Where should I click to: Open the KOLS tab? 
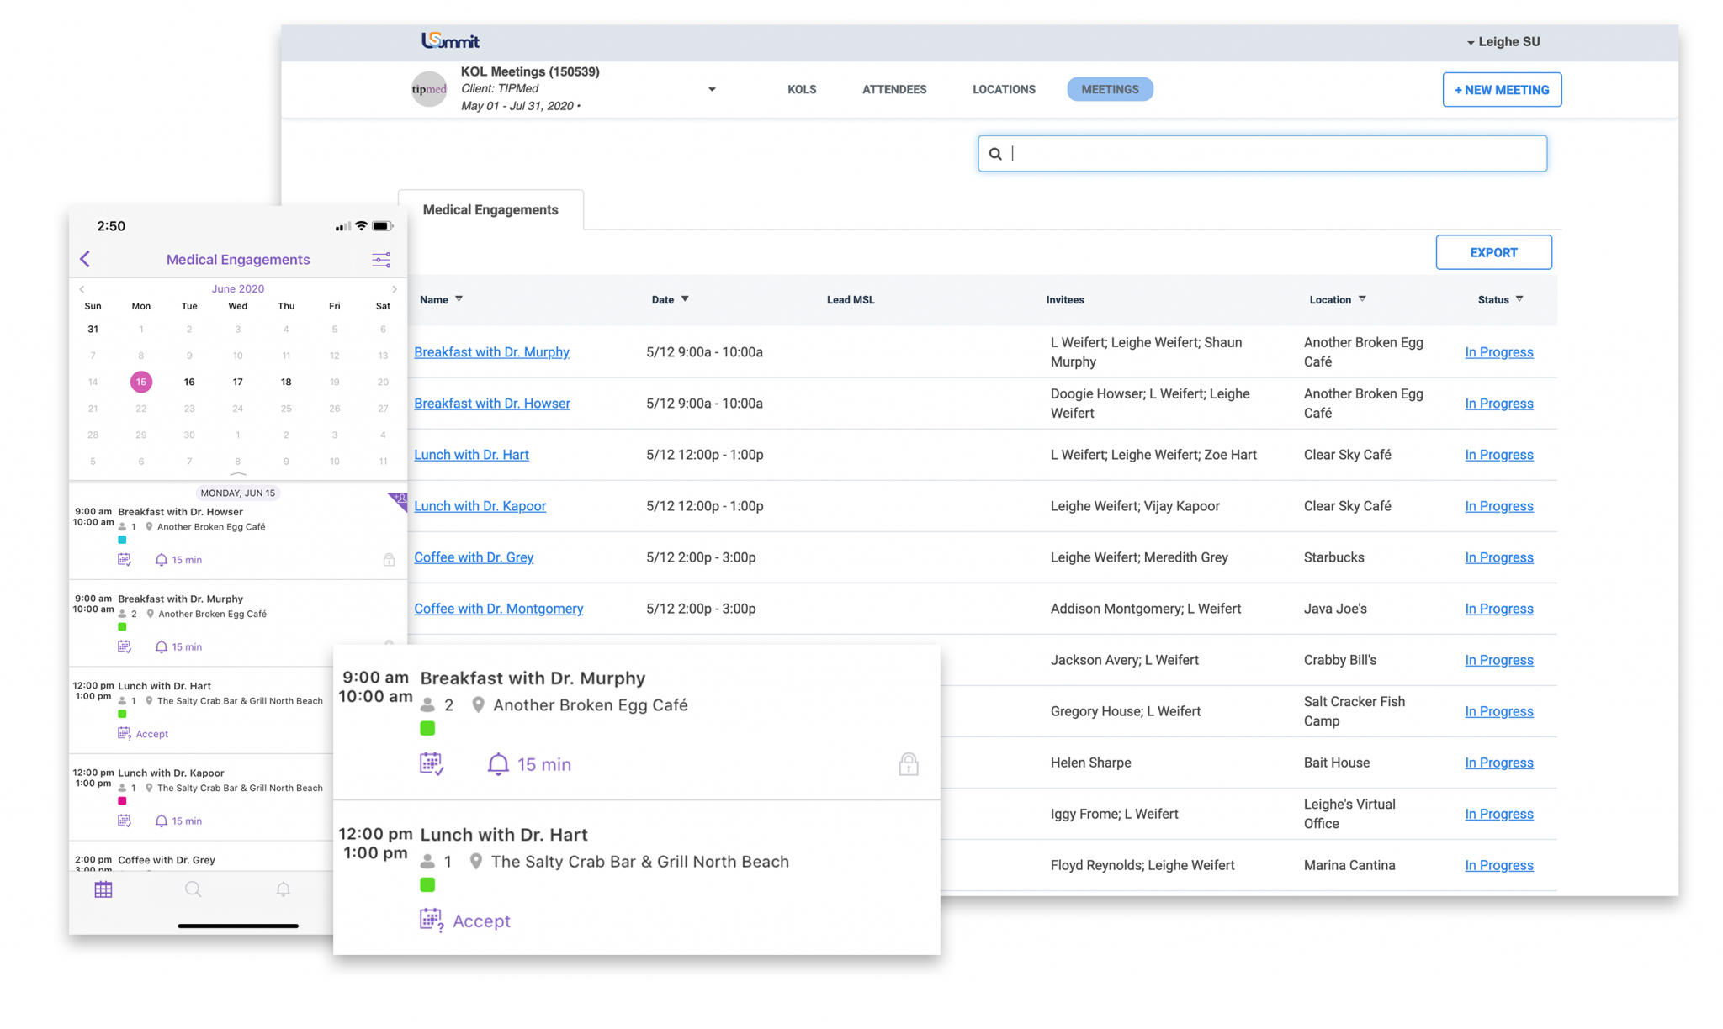point(802,89)
